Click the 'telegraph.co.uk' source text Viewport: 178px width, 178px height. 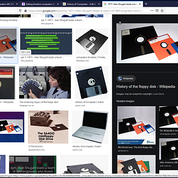click(x=27, y=105)
